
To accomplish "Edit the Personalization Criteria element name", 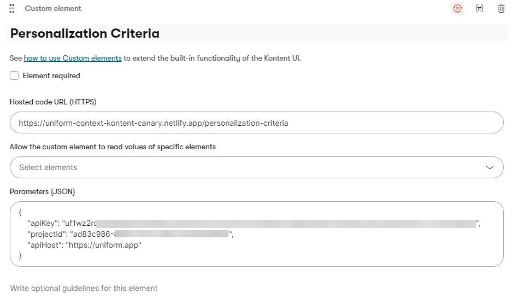I will coord(85,33).
